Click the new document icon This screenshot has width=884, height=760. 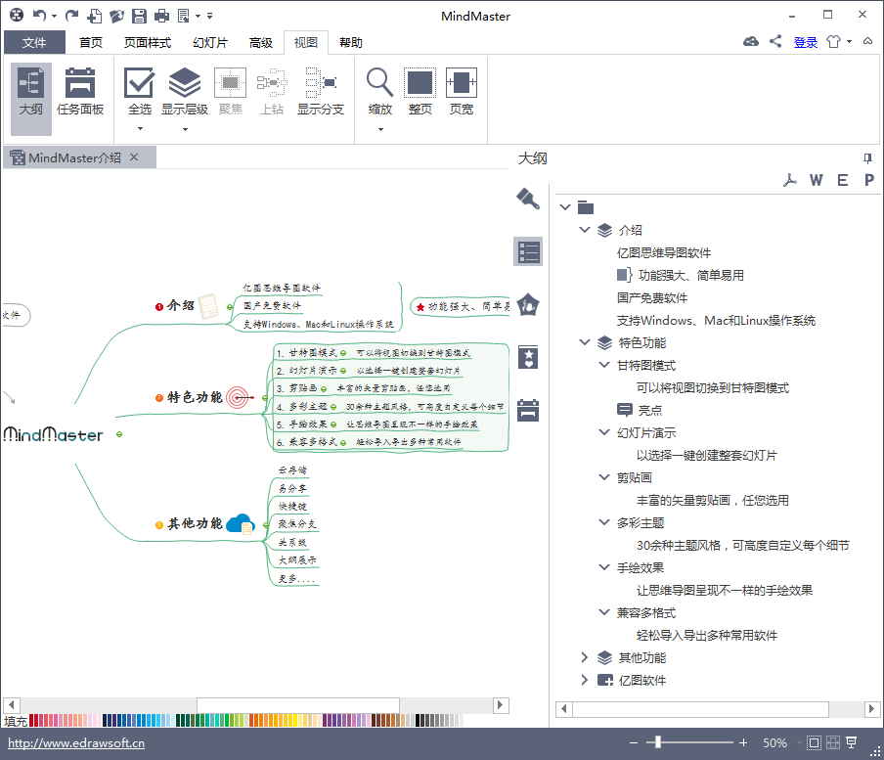95,16
